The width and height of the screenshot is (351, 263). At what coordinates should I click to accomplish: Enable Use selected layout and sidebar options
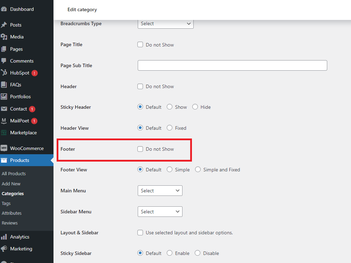pyautogui.click(x=140, y=233)
